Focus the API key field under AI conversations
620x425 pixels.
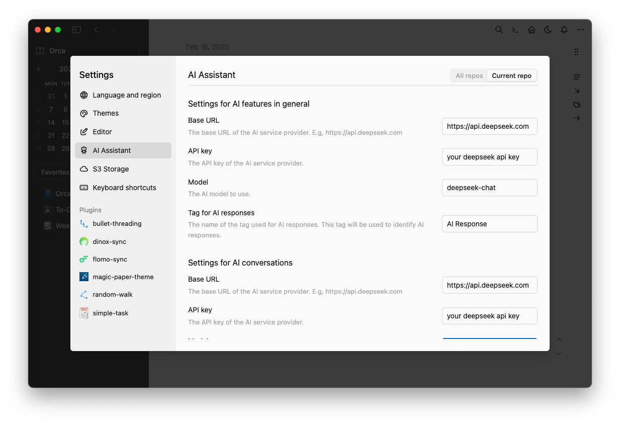pyautogui.click(x=490, y=316)
